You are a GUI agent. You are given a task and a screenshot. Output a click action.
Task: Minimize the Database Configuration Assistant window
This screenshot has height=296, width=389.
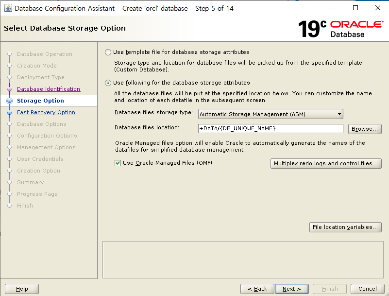click(x=334, y=8)
